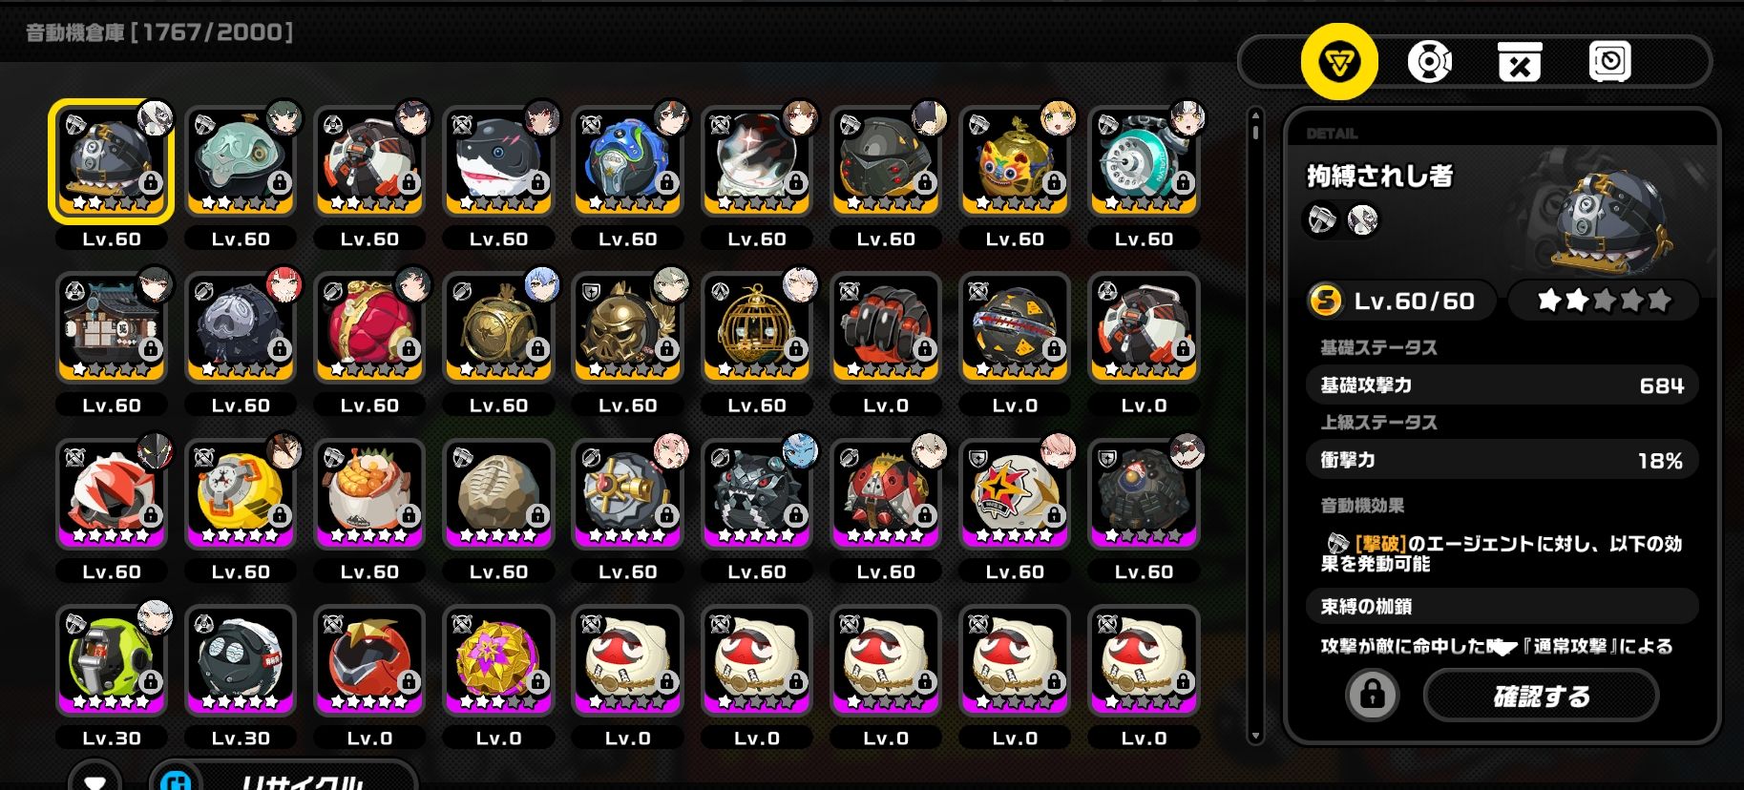Image resolution: width=1744 pixels, height=790 pixels.
Task: Select the Japanese house W-Engine
Action: tap(112, 327)
